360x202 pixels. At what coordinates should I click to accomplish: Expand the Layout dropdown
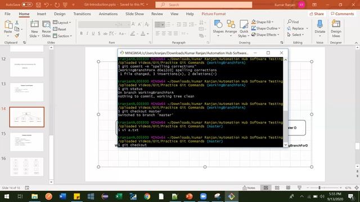[62, 22]
